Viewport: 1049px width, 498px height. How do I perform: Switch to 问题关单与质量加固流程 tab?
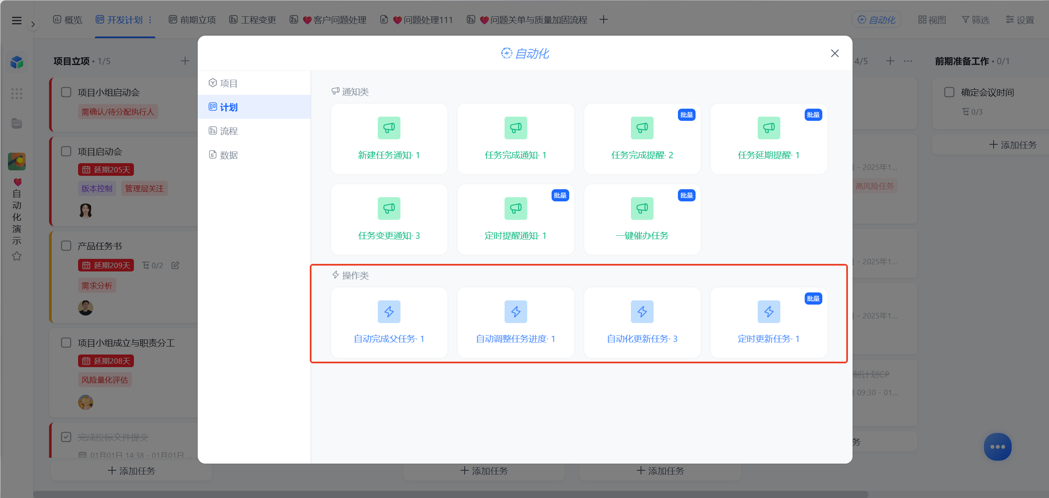pyautogui.click(x=527, y=20)
